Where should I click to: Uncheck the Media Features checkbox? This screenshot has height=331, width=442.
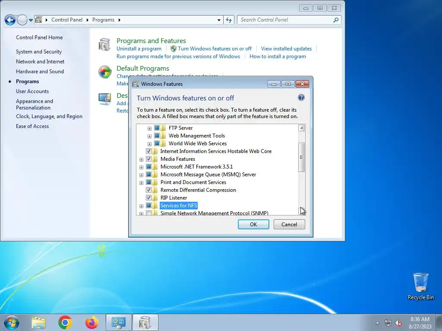click(x=148, y=159)
